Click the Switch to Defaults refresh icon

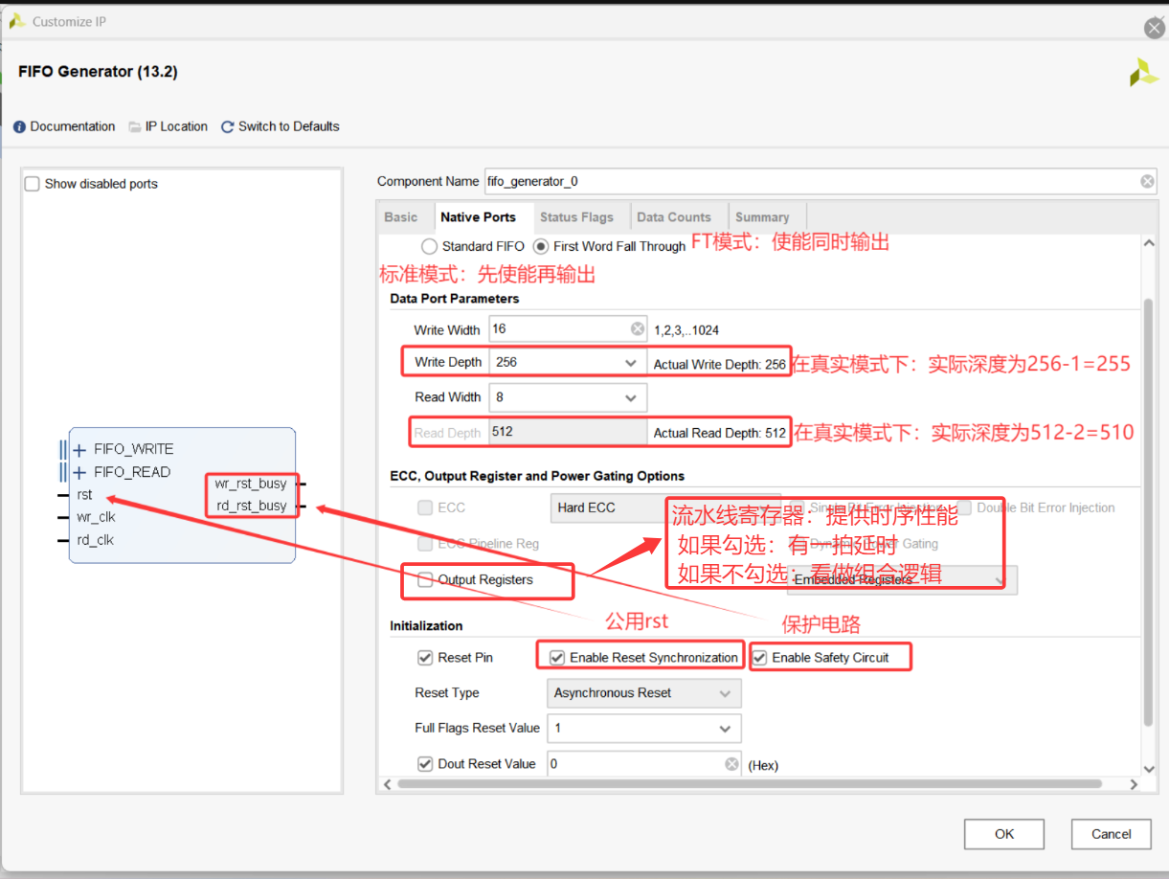(228, 126)
